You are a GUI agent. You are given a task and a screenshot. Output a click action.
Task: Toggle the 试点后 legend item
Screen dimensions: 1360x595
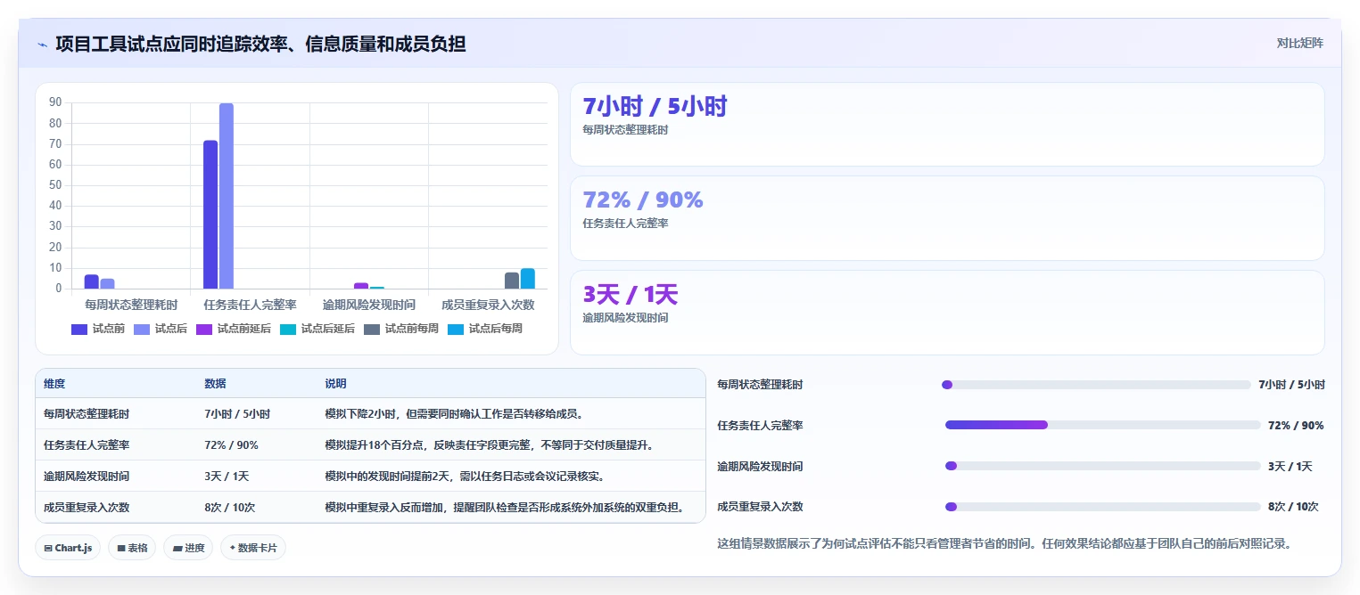[160, 329]
